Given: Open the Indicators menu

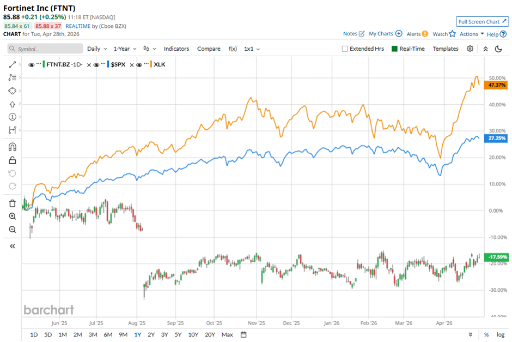Looking at the screenshot, I should pos(176,49).
